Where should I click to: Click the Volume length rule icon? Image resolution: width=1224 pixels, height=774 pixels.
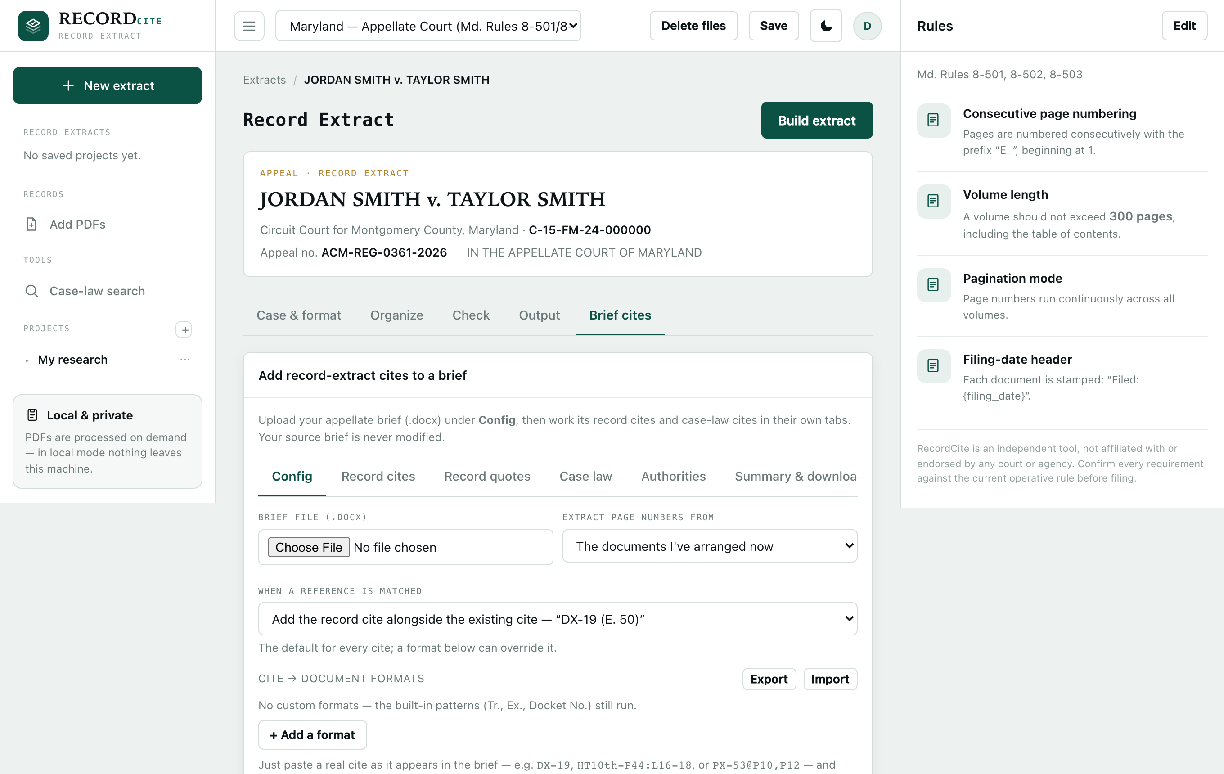point(934,201)
